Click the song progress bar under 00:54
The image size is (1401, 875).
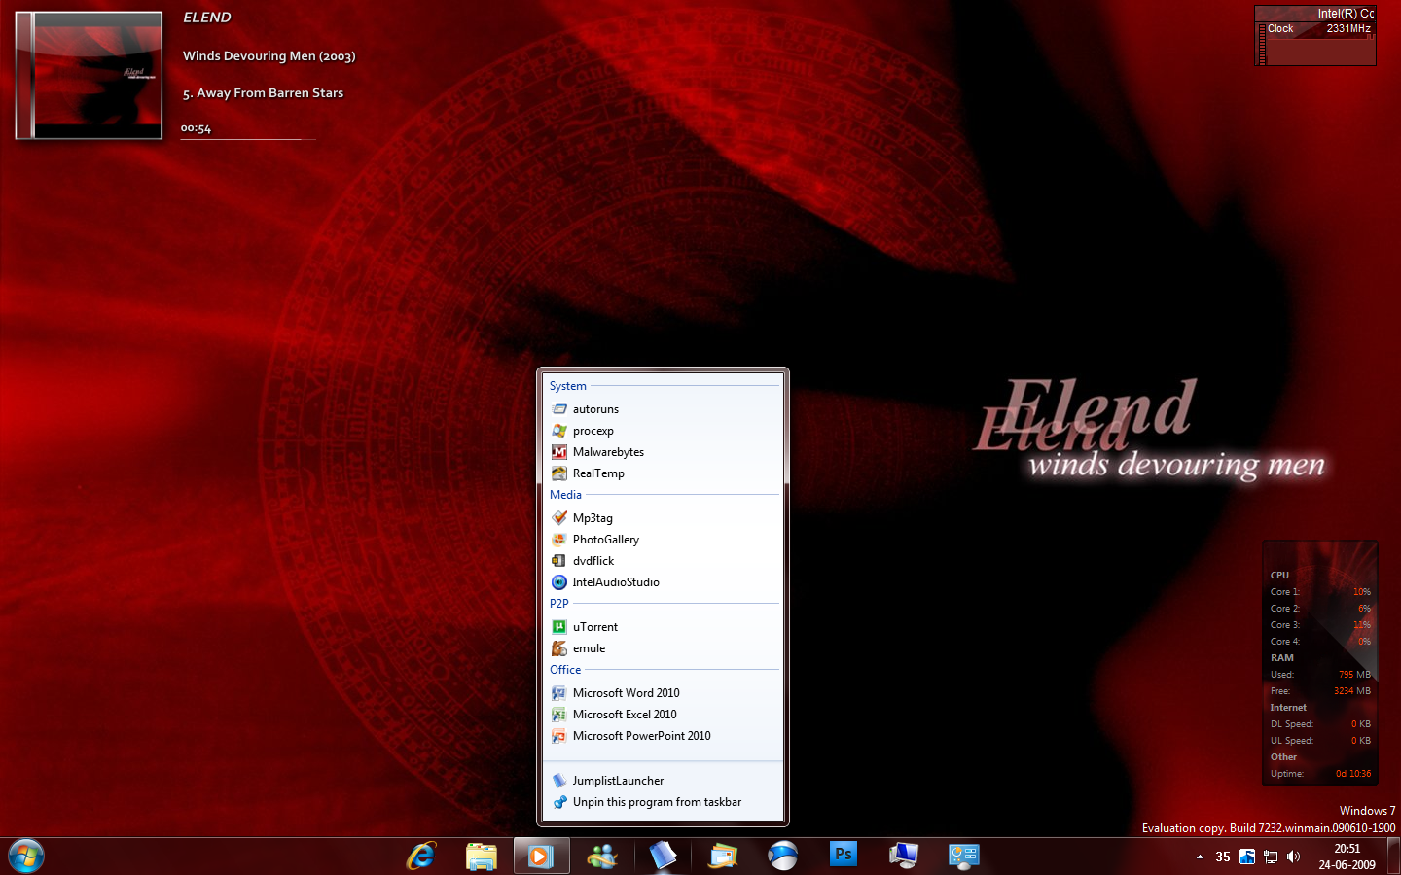pyautogui.click(x=248, y=139)
